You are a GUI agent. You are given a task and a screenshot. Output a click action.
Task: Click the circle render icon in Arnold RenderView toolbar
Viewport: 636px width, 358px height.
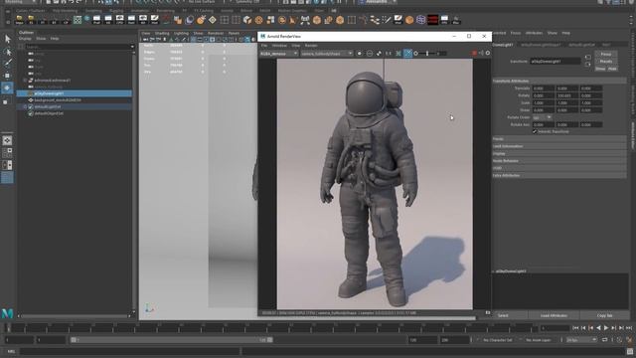pos(360,53)
